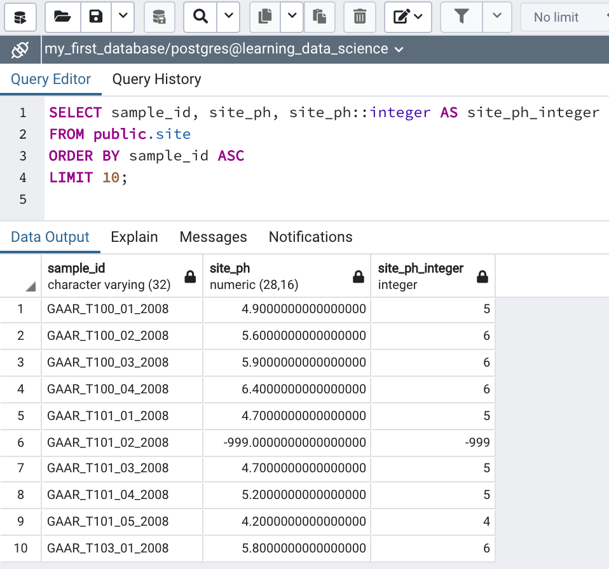Viewport: 609px width, 569px height.
Task: Click the Open File folder icon
Action: point(62,17)
